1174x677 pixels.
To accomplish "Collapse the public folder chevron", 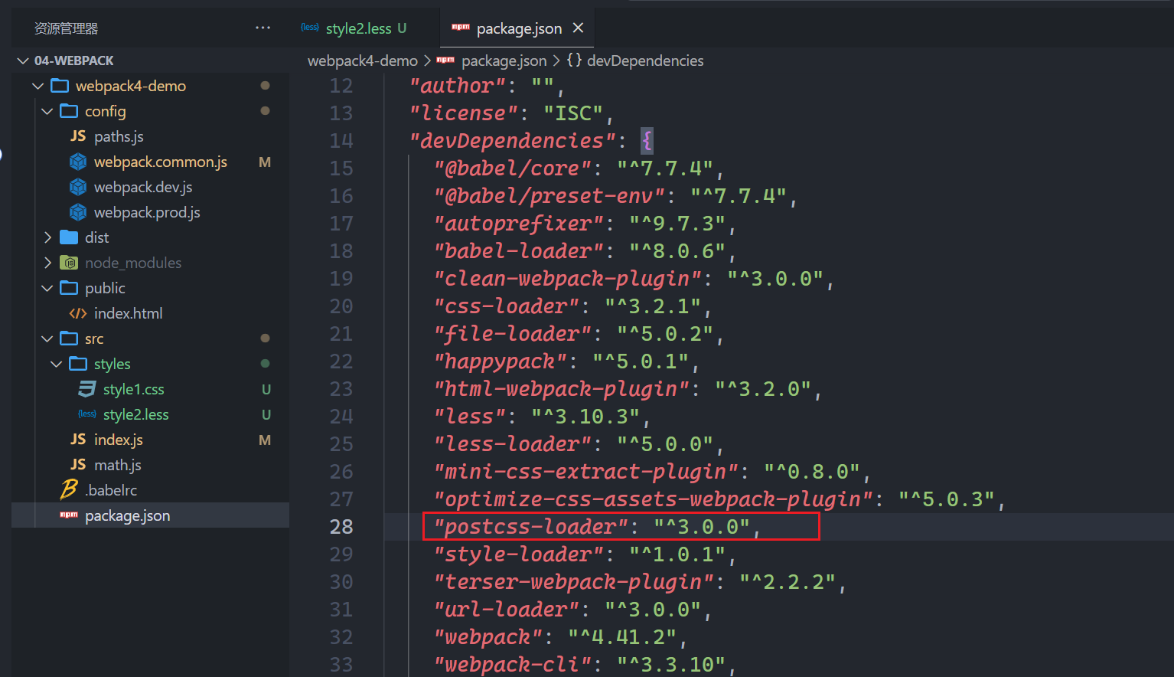I will click(x=47, y=288).
